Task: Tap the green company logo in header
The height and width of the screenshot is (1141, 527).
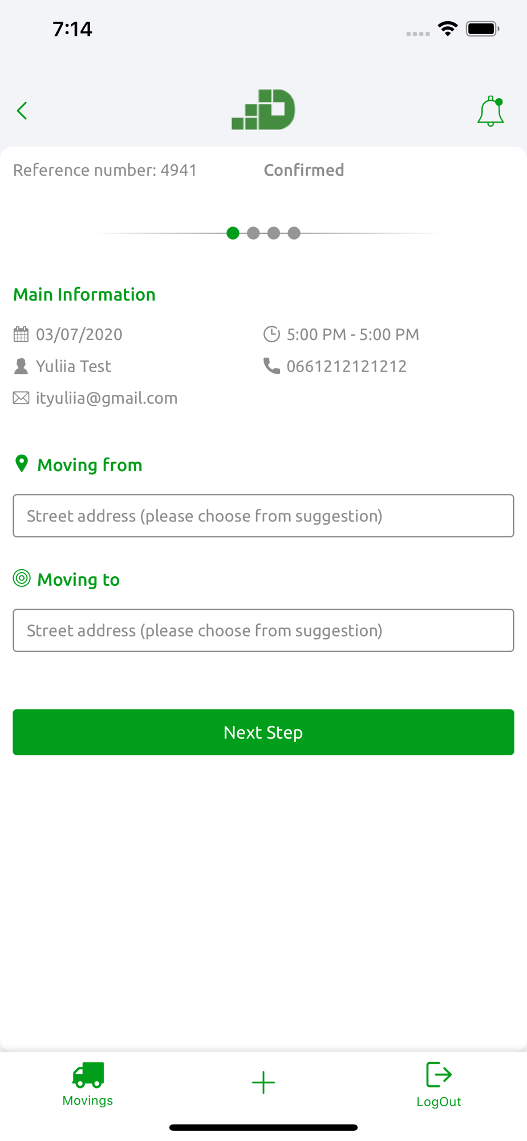Action: pos(263,110)
